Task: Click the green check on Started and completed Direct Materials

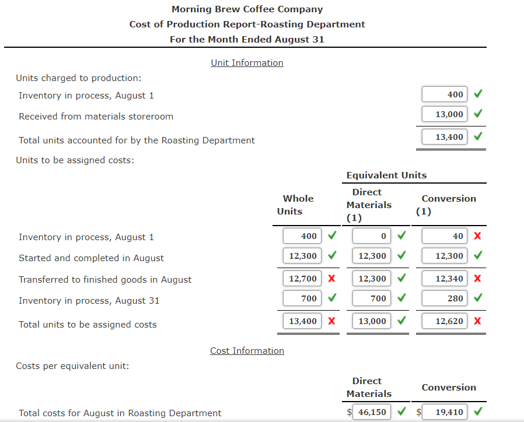Action: click(x=402, y=256)
